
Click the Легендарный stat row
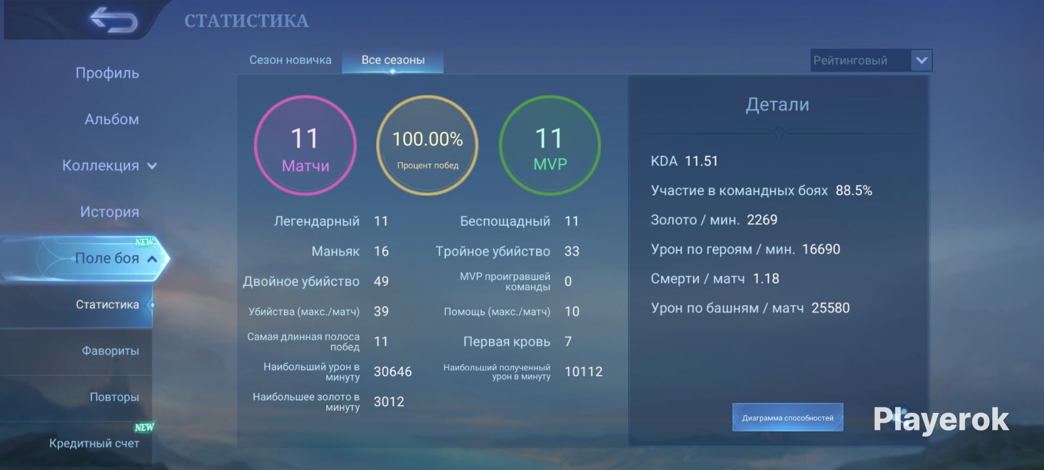click(331, 221)
